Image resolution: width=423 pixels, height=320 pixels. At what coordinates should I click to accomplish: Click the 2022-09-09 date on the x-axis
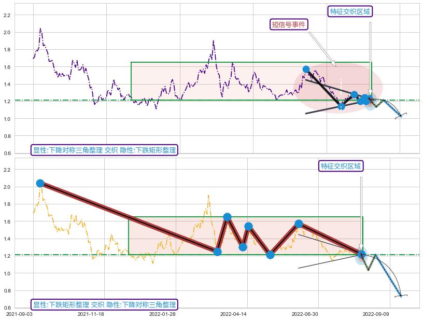click(x=375, y=314)
